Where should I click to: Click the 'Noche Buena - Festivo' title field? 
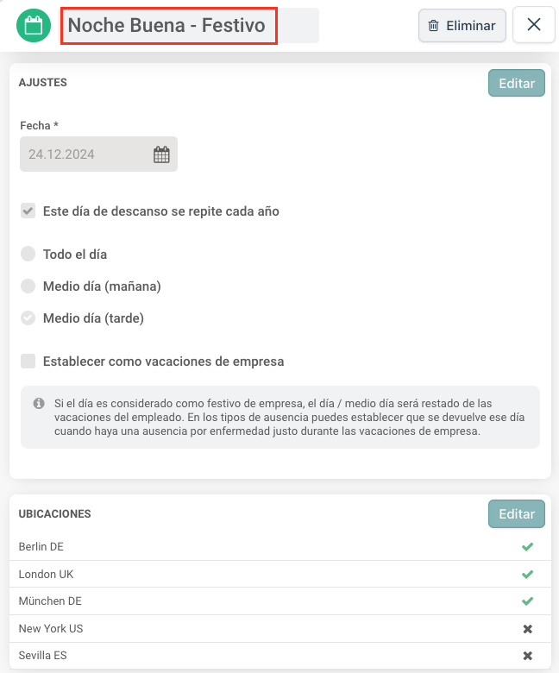click(168, 26)
